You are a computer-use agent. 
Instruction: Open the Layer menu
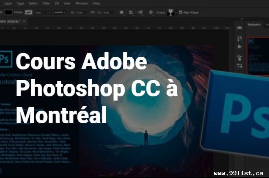(8, 3)
